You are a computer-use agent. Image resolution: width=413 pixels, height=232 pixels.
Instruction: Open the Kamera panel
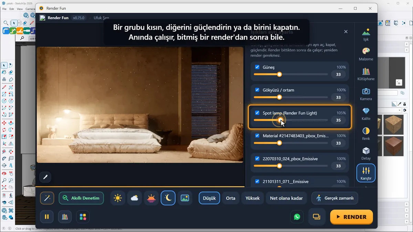pyautogui.click(x=366, y=94)
